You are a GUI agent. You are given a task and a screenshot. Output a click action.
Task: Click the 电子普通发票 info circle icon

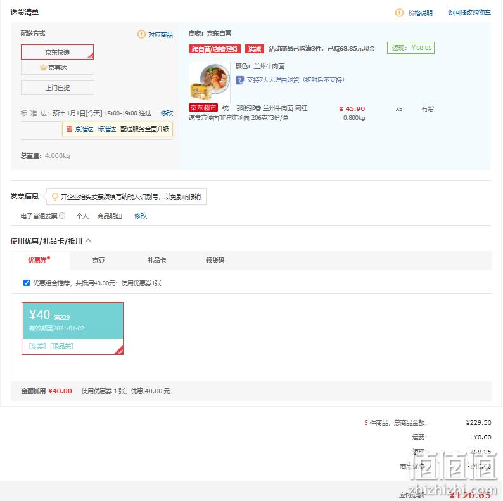point(62,216)
